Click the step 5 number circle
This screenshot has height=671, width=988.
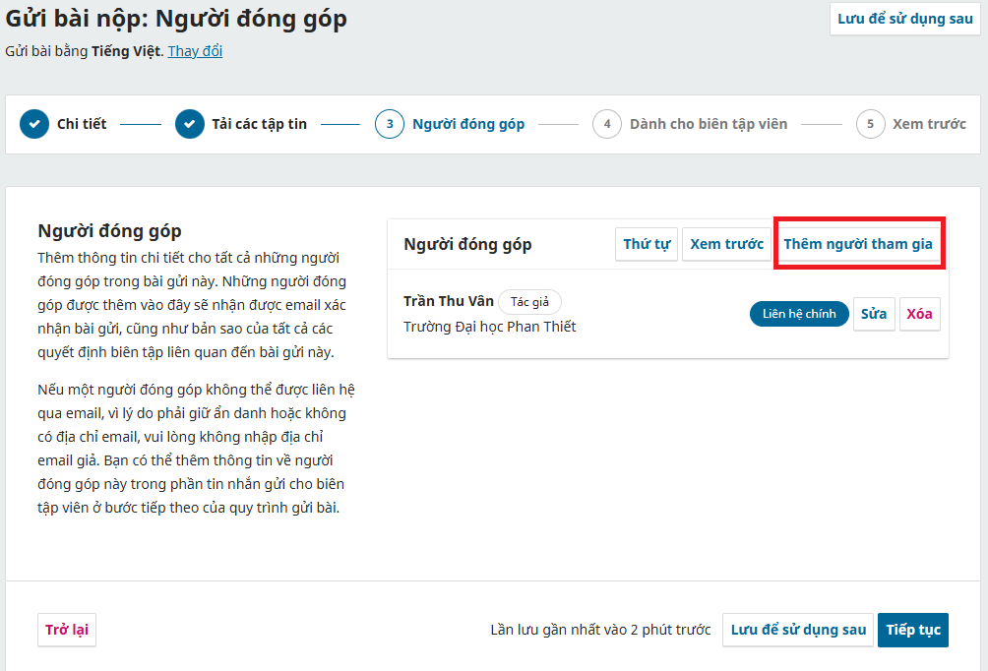point(870,124)
